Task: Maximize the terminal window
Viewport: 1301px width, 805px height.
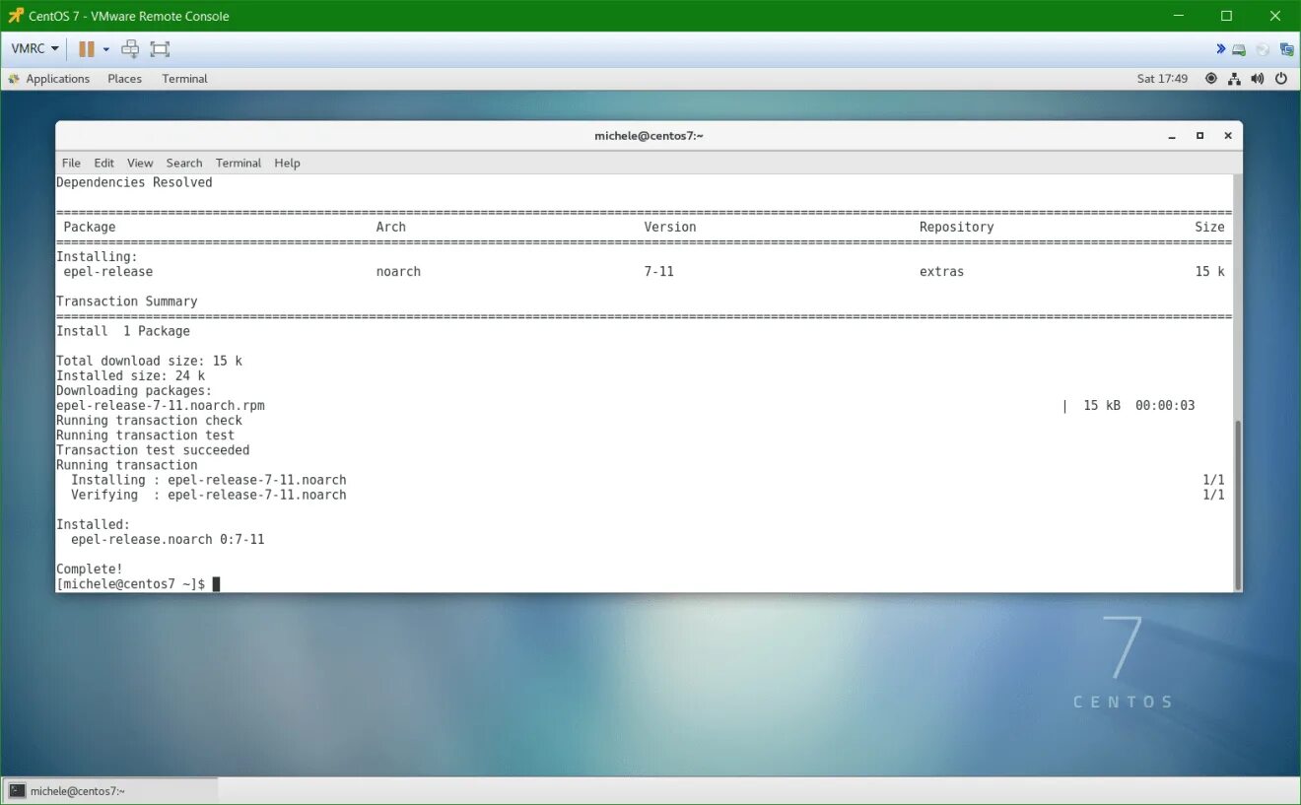Action: point(1199,136)
